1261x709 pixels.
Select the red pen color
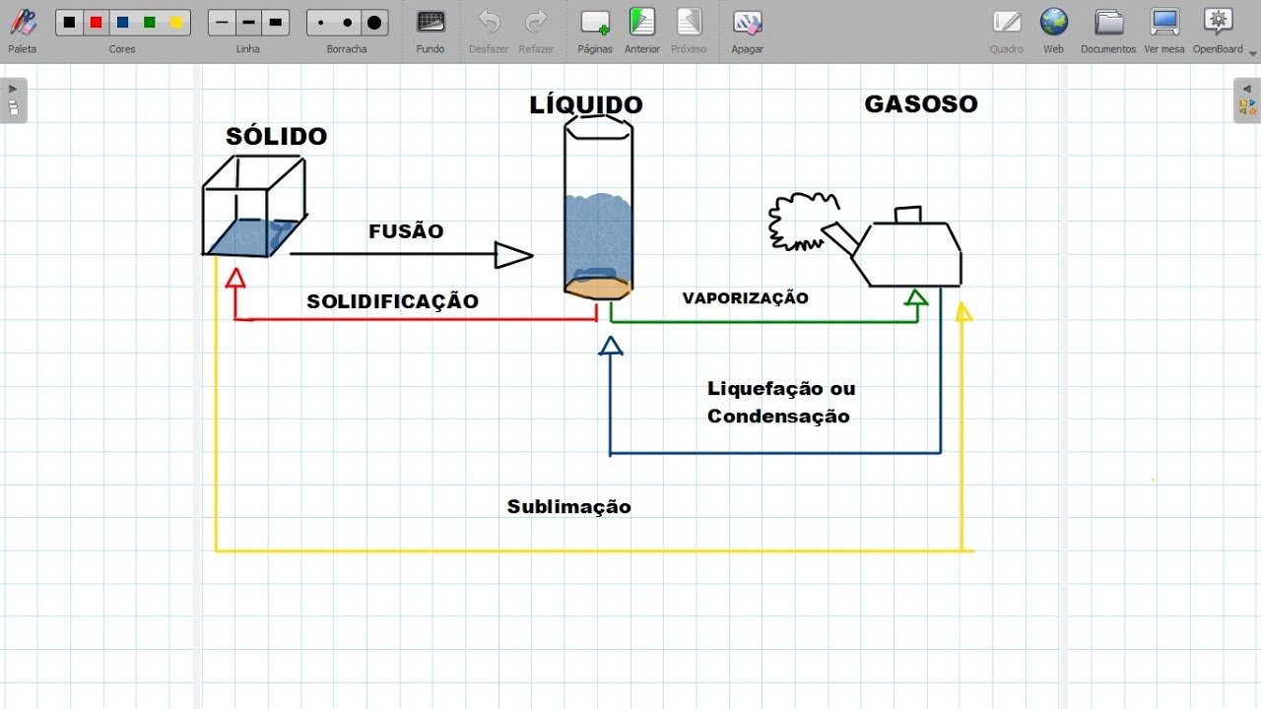(x=96, y=22)
